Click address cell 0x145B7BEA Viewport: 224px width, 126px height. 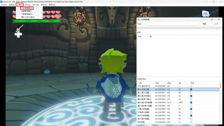click(x=160, y=109)
